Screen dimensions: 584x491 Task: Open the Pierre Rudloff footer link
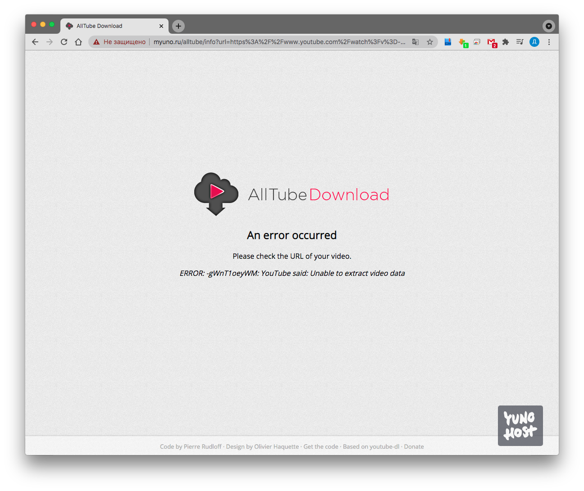[x=202, y=446]
